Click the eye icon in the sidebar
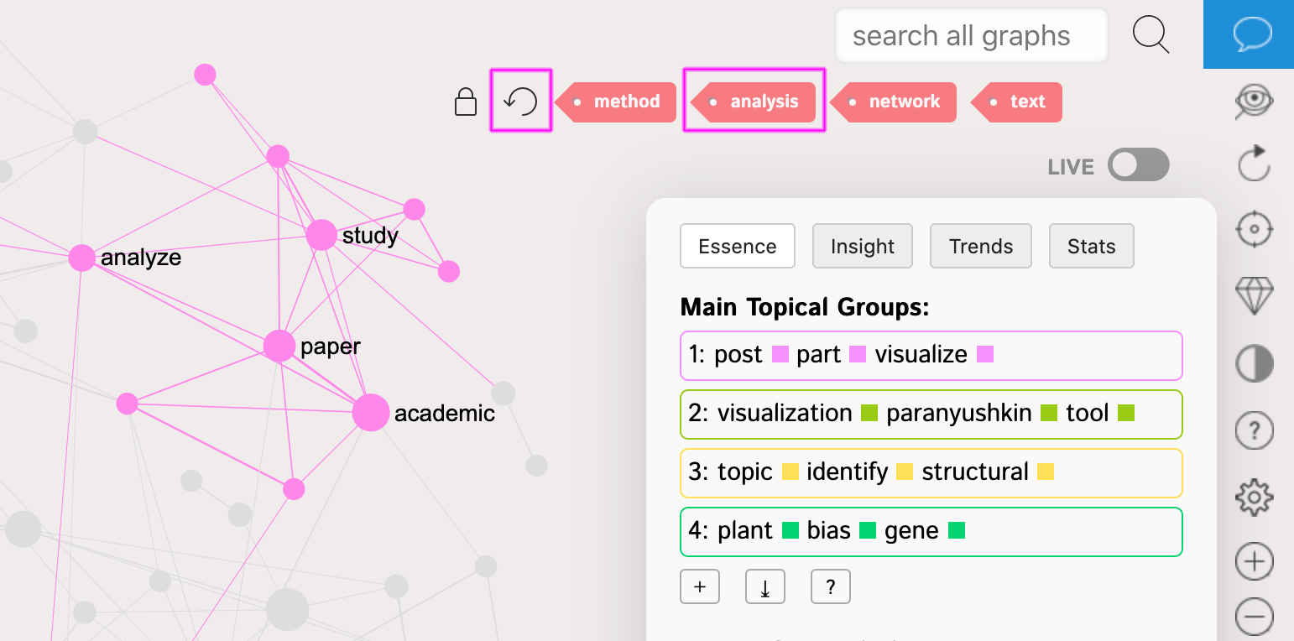The width and height of the screenshot is (1294, 641). [x=1255, y=102]
